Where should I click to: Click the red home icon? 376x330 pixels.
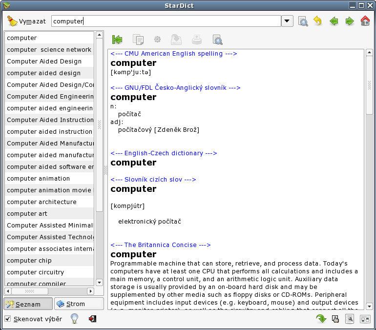pyautogui.click(x=365, y=21)
